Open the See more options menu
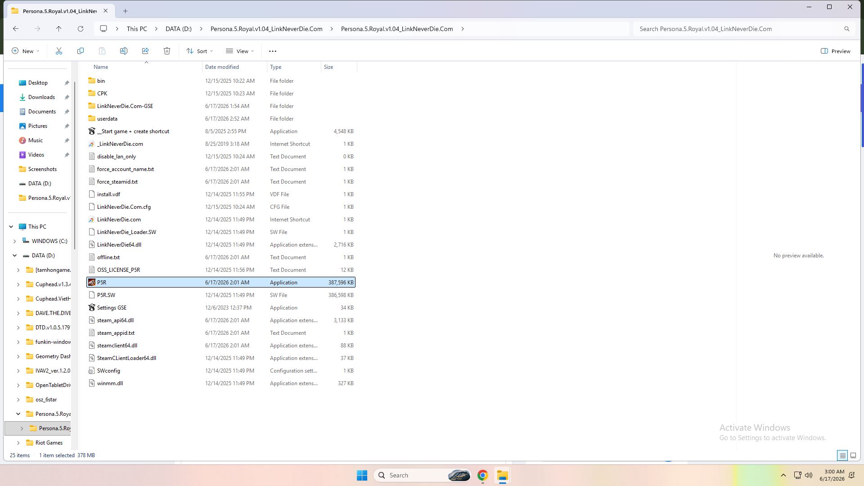864x486 pixels. pyautogui.click(x=273, y=51)
